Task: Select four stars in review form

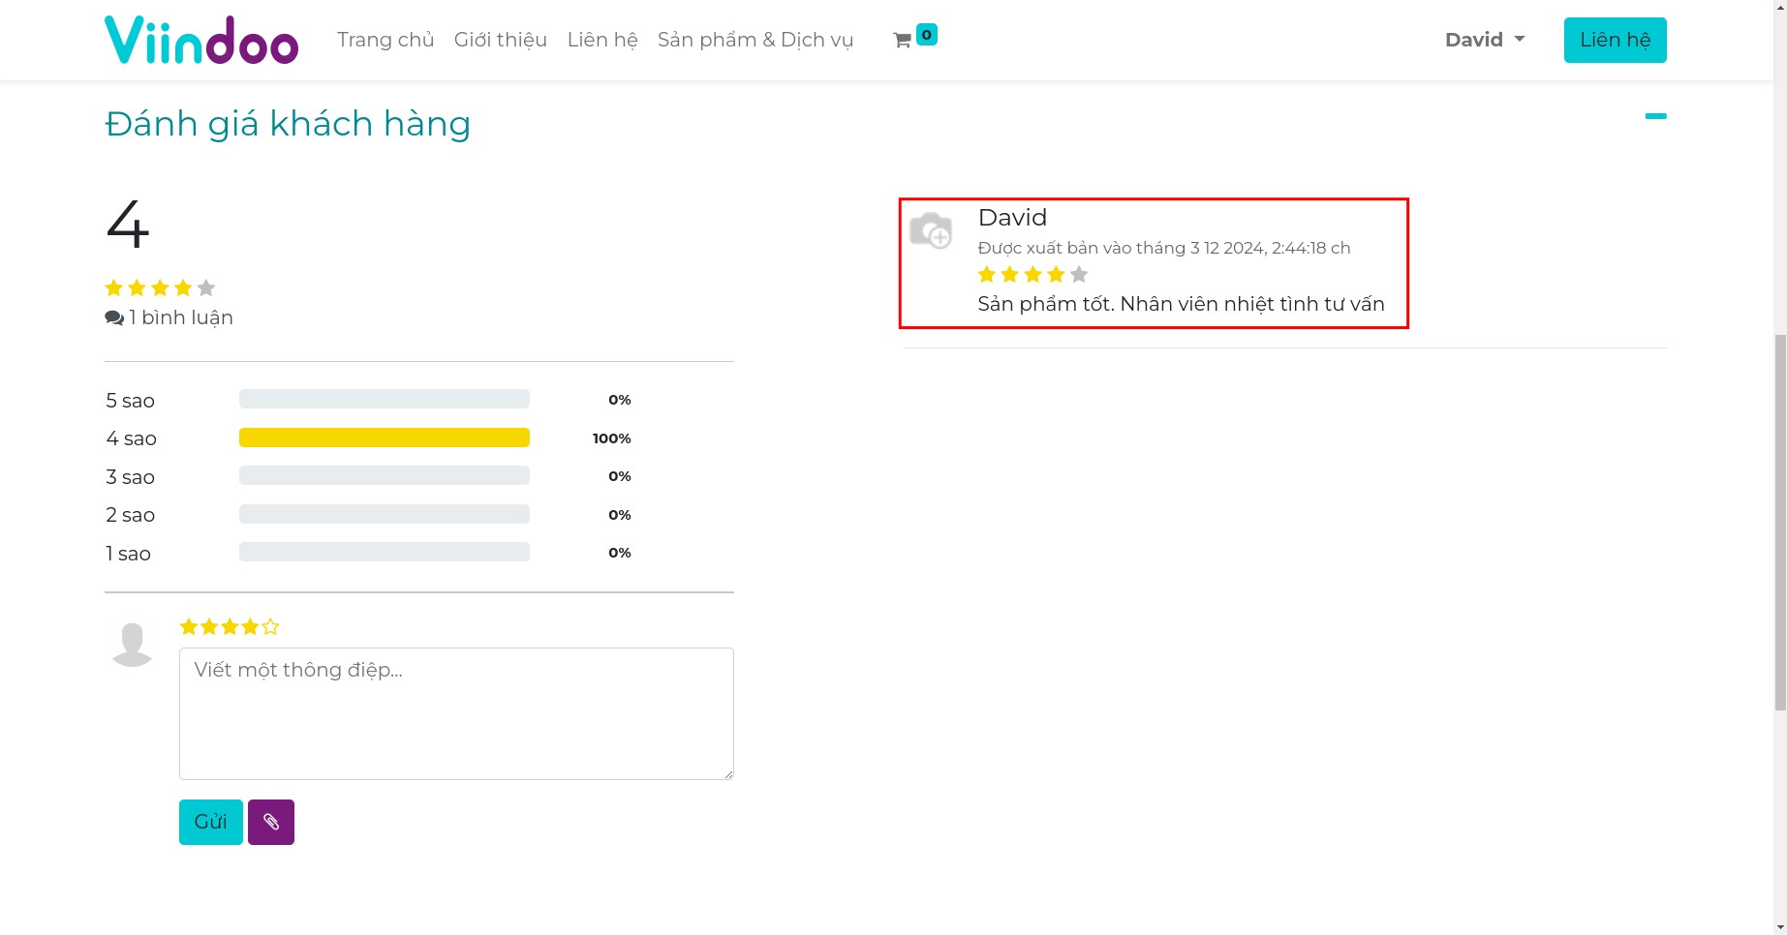Action: point(250,627)
